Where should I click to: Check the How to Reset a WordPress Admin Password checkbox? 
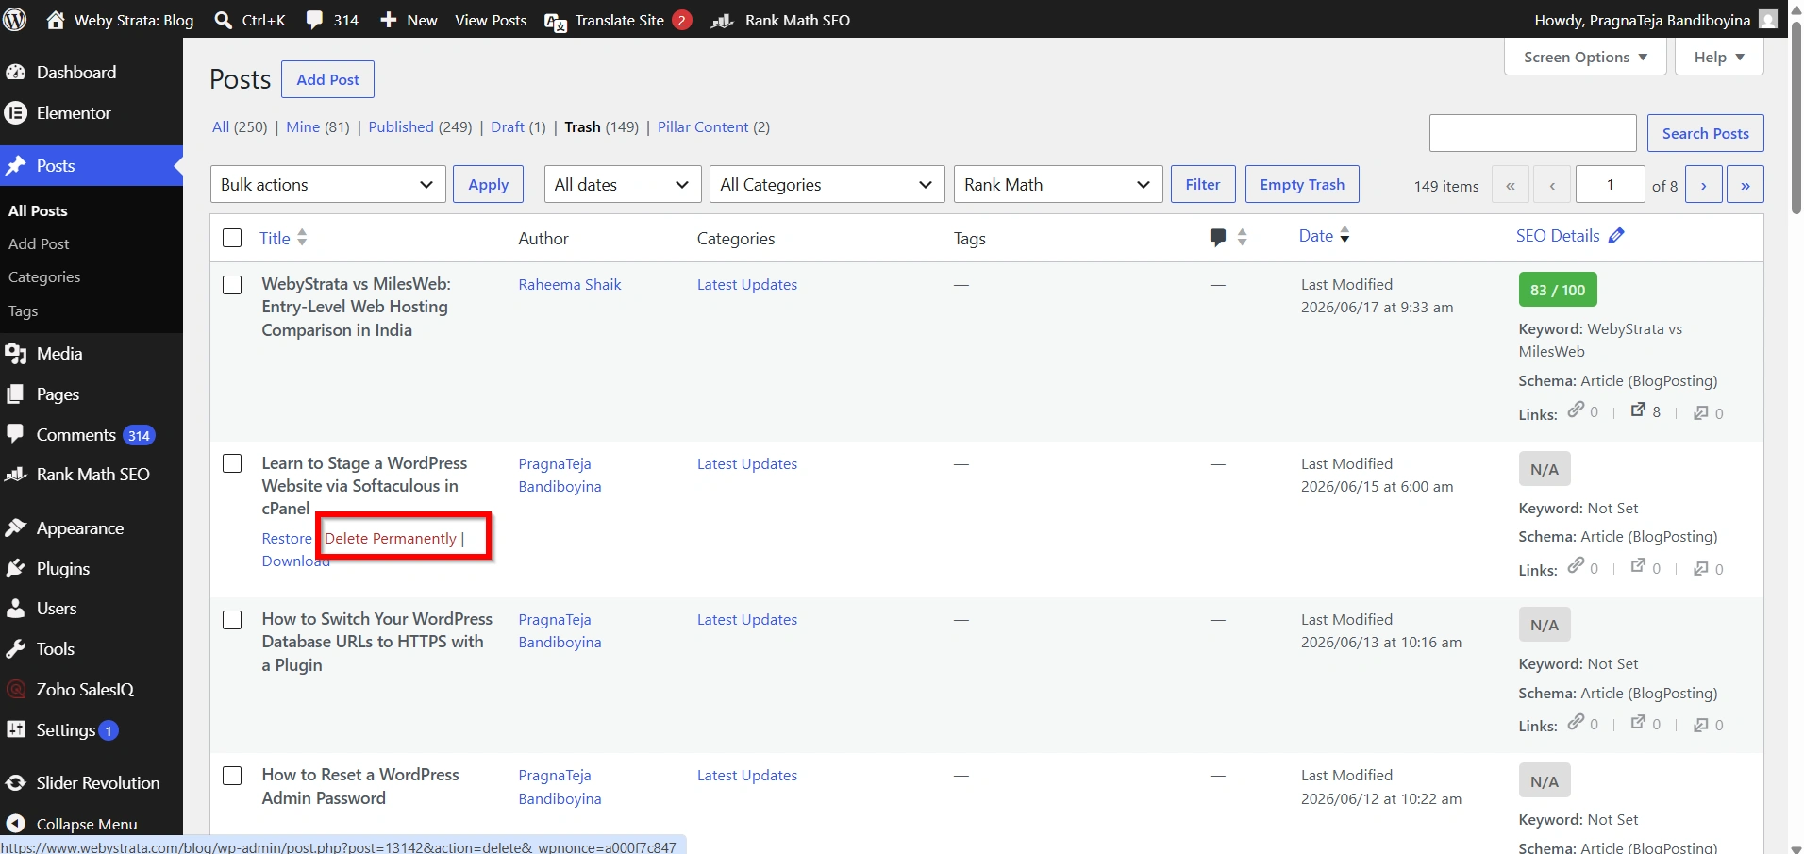point(232,776)
